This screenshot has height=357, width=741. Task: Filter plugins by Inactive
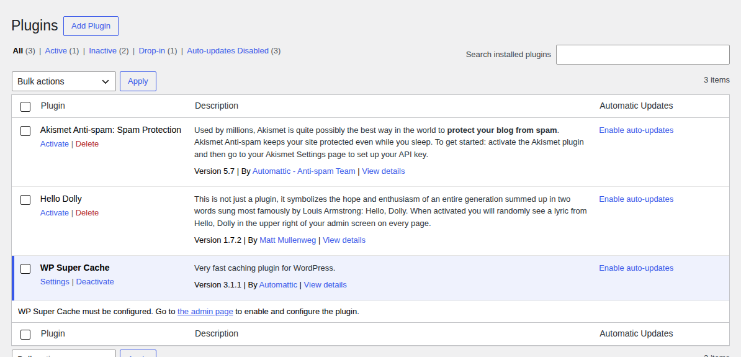coord(102,50)
